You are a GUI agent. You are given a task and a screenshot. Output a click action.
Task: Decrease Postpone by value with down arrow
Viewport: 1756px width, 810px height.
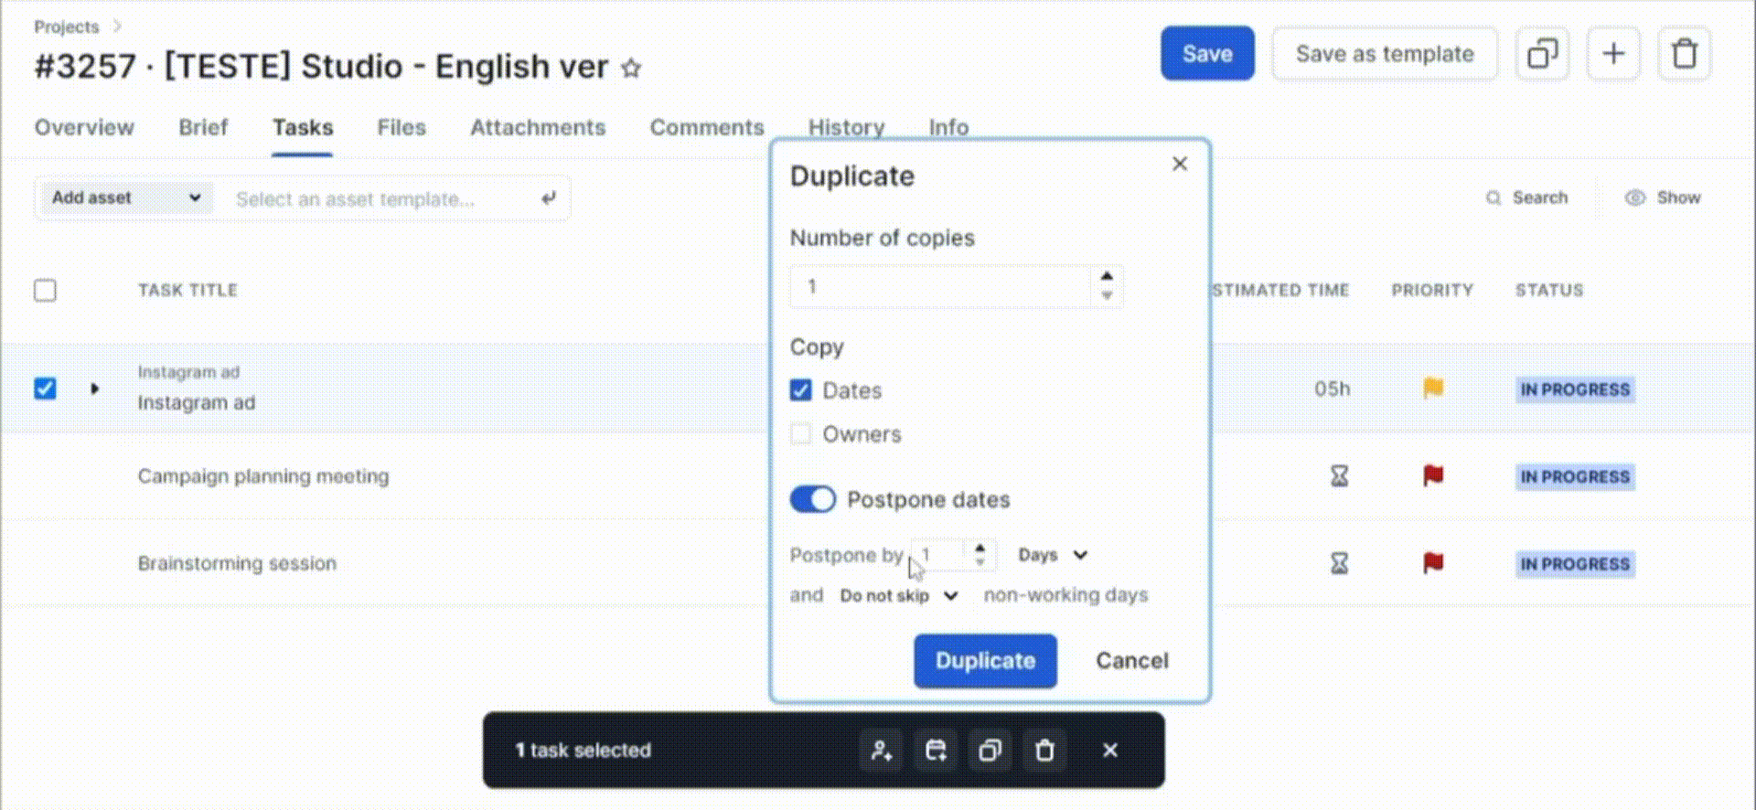[980, 561]
